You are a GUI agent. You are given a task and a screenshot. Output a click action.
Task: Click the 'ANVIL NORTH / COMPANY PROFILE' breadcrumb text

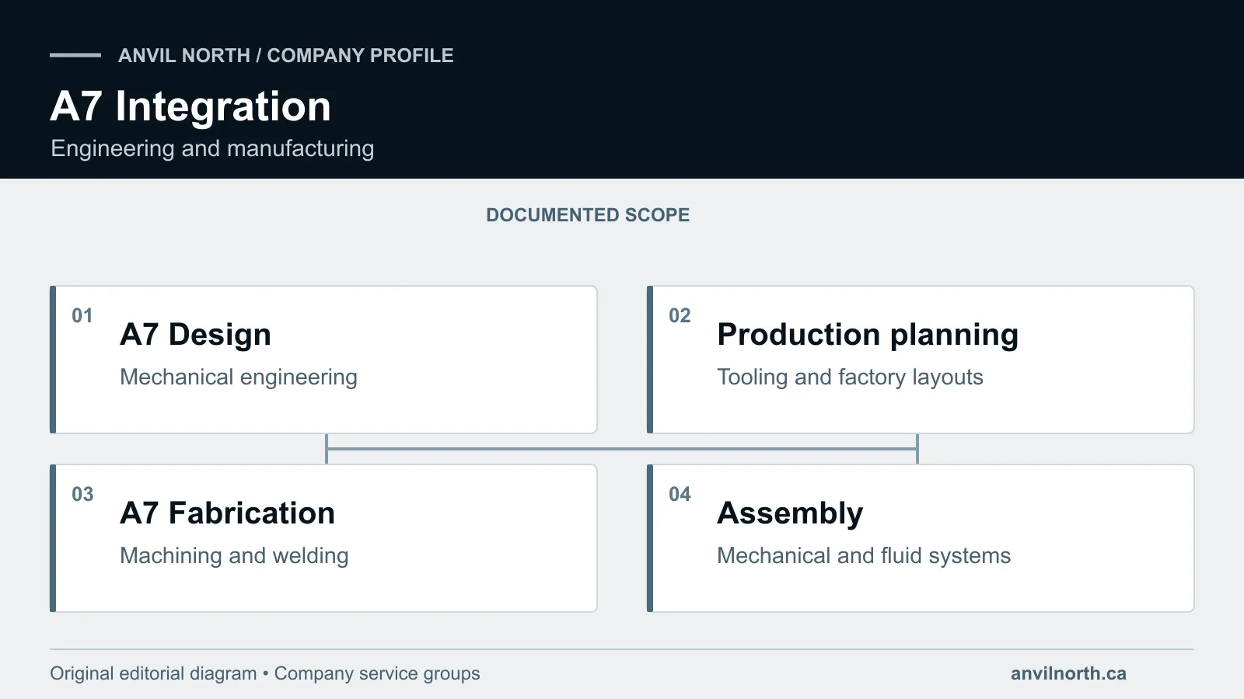point(286,56)
